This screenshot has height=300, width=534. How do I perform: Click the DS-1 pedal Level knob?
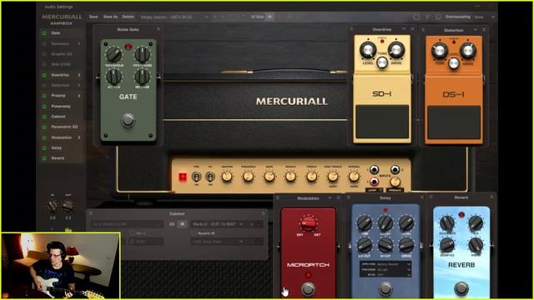[454, 63]
